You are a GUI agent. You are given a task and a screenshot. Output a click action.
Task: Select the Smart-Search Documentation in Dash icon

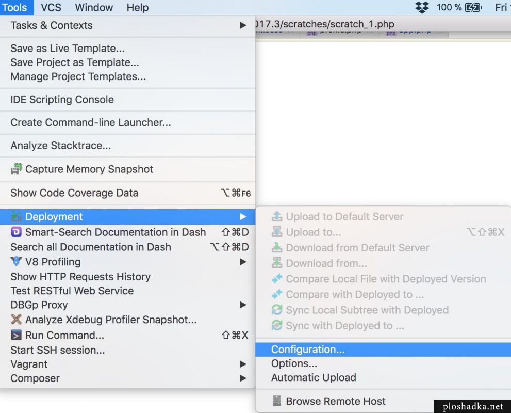pyautogui.click(x=17, y=232)
